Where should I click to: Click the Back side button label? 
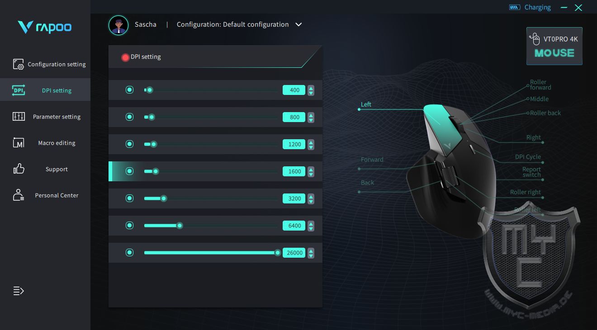368,183
